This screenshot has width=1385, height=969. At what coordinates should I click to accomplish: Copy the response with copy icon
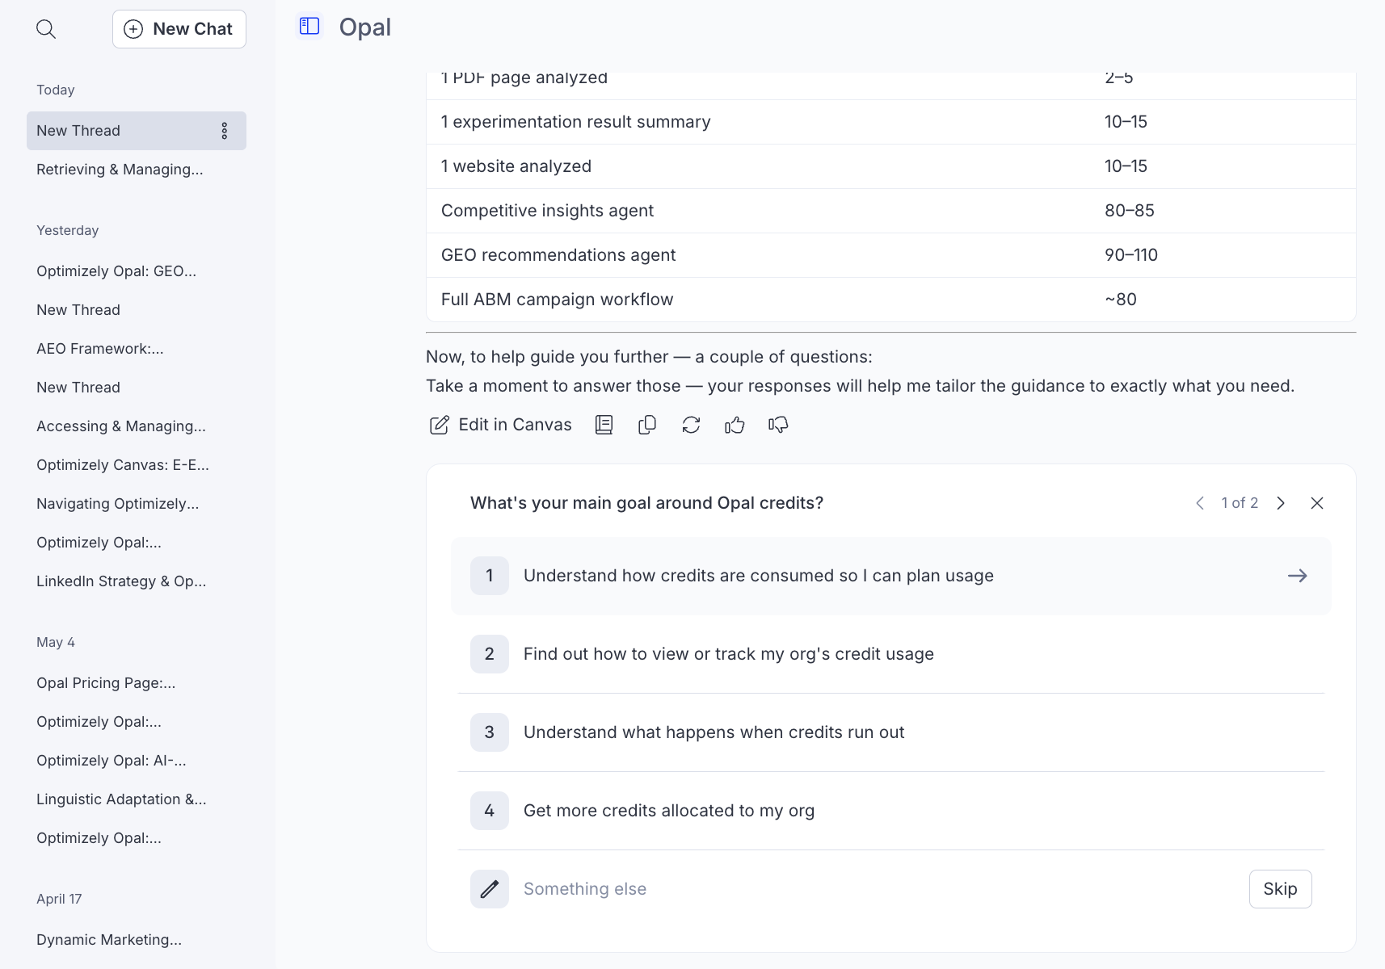point(647,425)
